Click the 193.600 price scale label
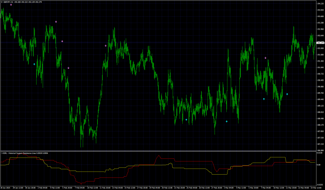Image resolution: width=325 pixels, height=190 pixels. (320, 16)
